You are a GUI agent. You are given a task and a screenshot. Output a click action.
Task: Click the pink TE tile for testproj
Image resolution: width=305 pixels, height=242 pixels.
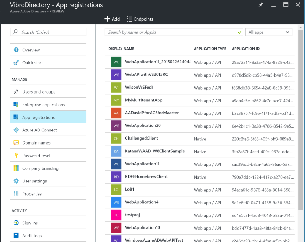click(x=116, y=215)
